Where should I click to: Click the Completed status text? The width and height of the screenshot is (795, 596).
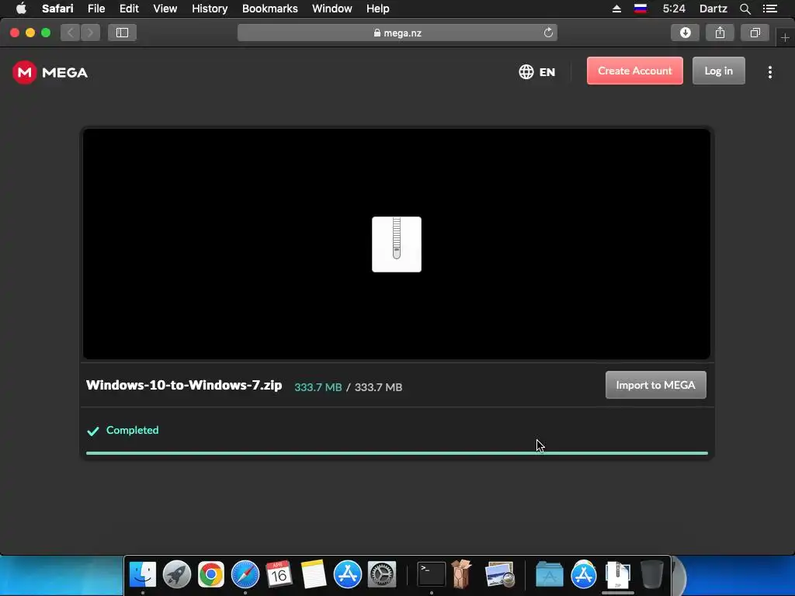(132, 430)
